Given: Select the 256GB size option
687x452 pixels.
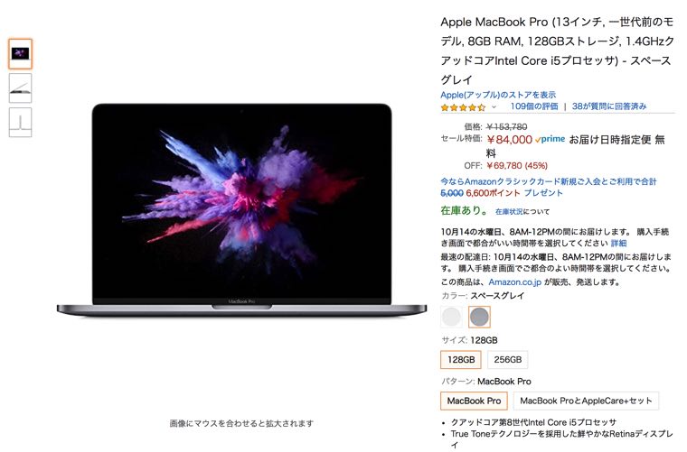Looking at the screenshot, I should pos(508,360).
